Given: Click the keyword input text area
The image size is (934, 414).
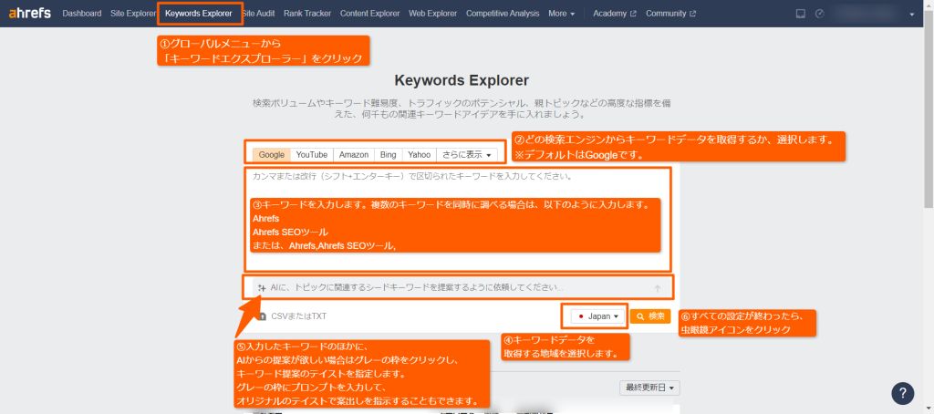Looking at the screenshot, I should tap(458, 219).
